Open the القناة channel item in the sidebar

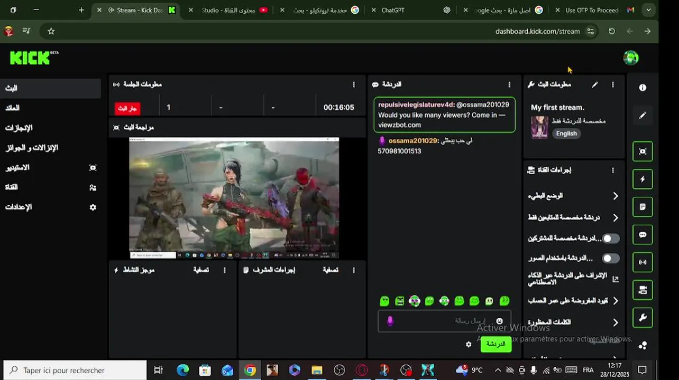(50, 187)
